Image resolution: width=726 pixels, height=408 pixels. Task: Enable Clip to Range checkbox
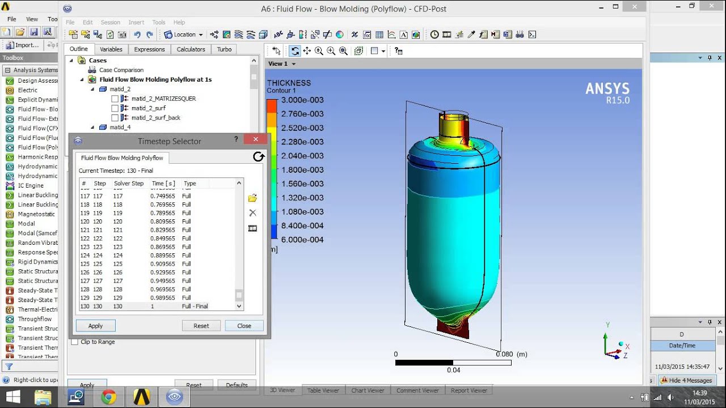point(74,342)
